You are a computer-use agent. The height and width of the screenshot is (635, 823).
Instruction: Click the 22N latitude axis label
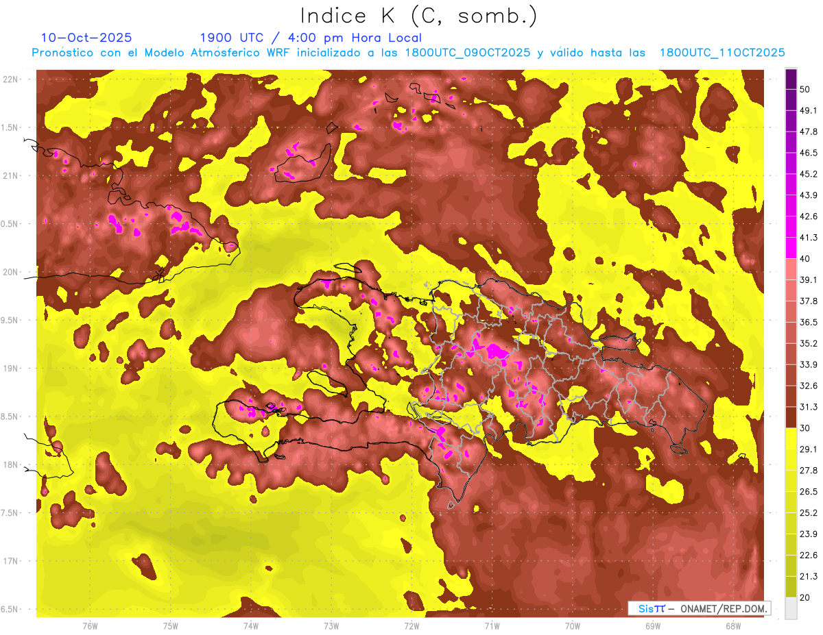(11, 79)
